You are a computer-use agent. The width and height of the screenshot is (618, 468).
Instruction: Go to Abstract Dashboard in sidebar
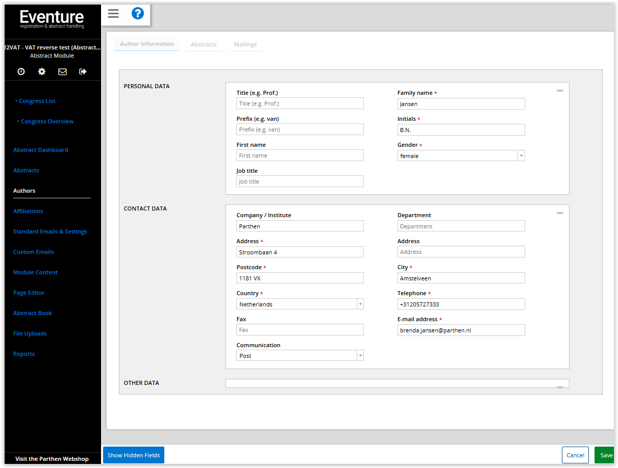click(40, 150)
